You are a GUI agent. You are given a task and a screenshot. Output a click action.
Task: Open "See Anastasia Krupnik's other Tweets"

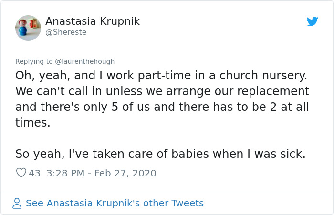115,204
